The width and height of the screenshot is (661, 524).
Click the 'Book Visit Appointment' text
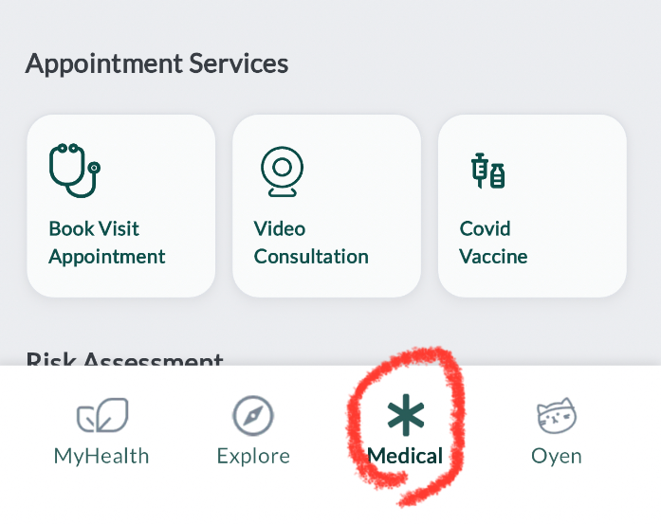click(x=107, y=243)
